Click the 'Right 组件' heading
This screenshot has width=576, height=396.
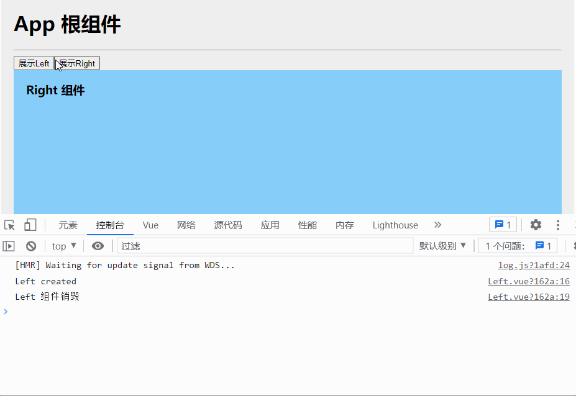(x=55, y=90)
